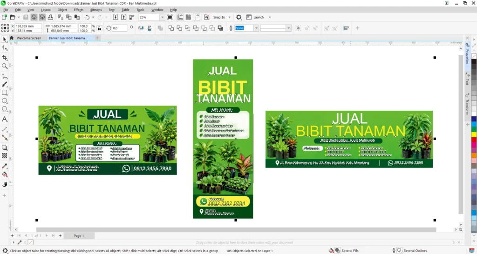Expand the document palette flyout arrow
Viewport: 477px width, 254px height.
(x=14, y=242)
